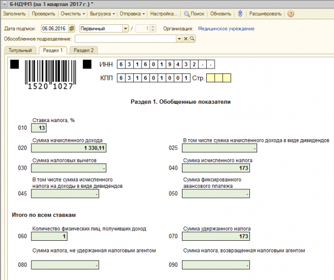Click the Сумма начисленного дохода field 020
Viewport: 334px width, 280px height.
click(69, 148)
